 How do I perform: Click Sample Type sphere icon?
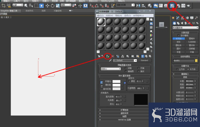[x=151, y=20]
